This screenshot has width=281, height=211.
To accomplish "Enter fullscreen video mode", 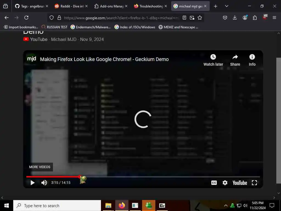I will 254,183.
